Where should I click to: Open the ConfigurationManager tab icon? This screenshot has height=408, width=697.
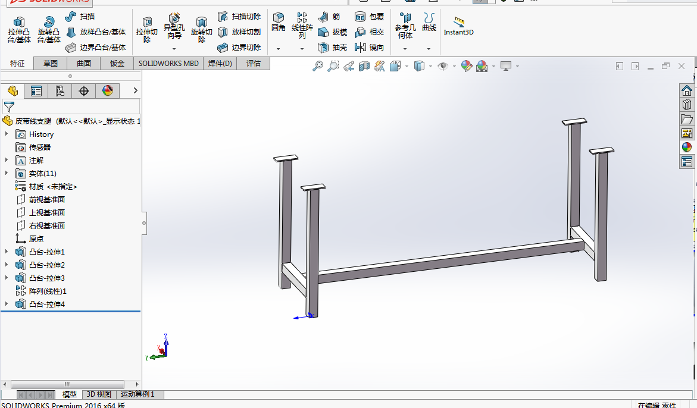(x=60, y=91)
